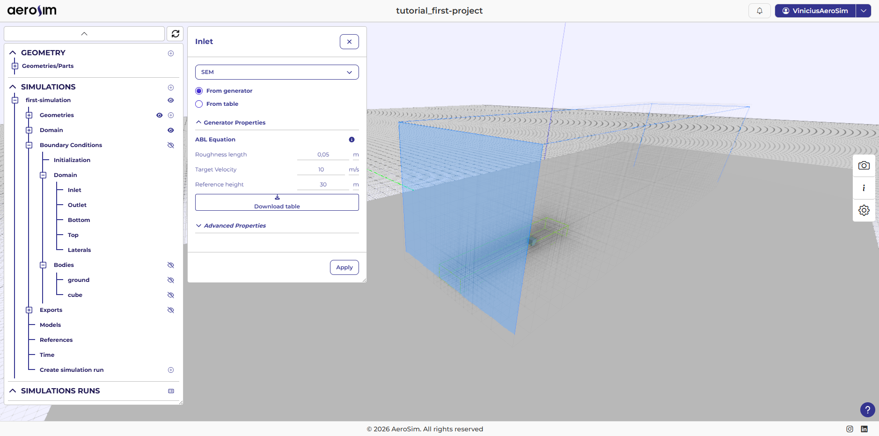
Task: Collapse the GEOMETRY section
Action: [13, 52]
